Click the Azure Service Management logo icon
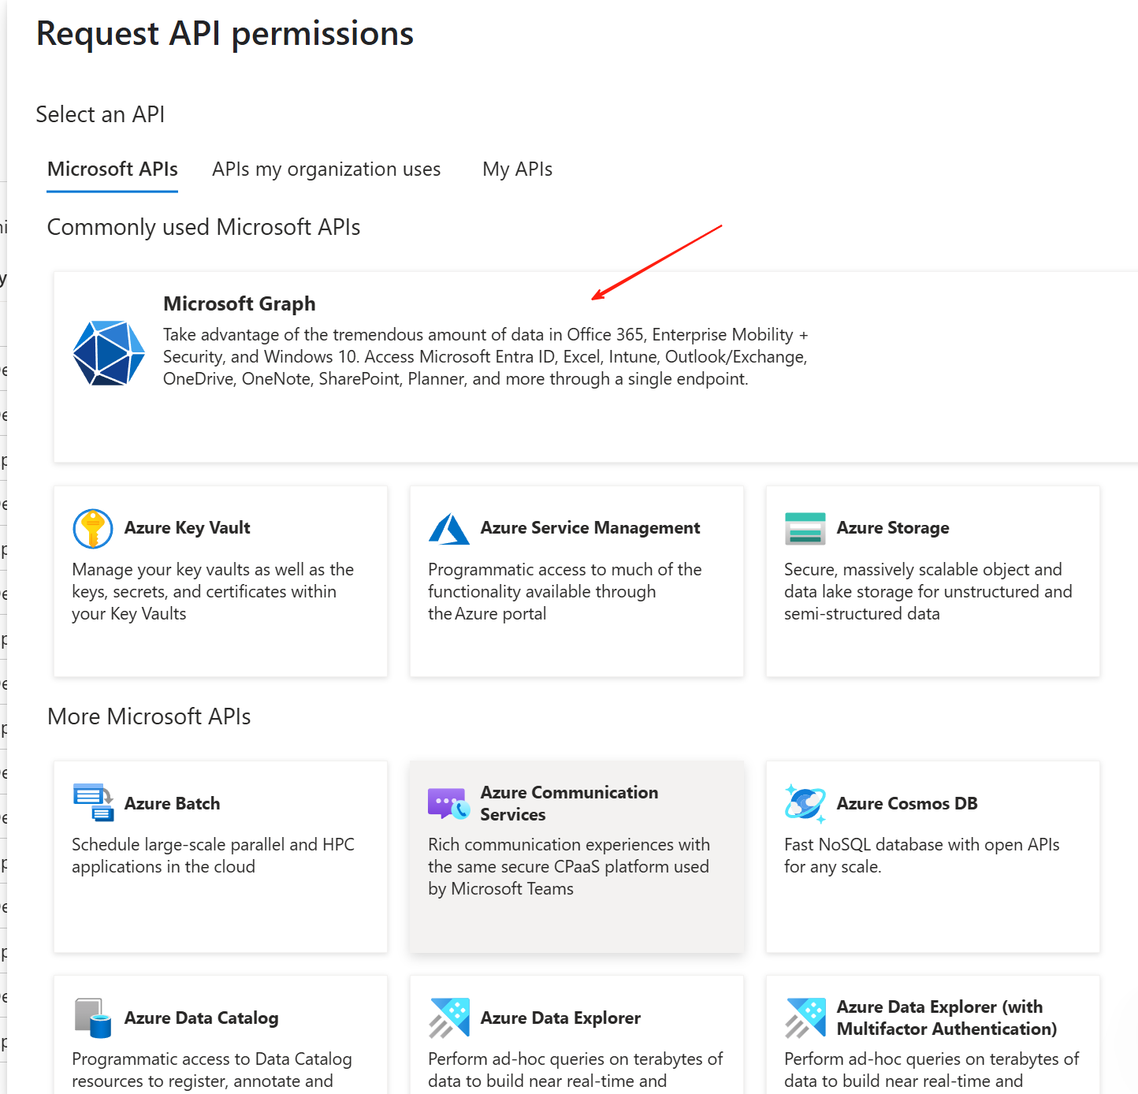 [x=449, y=528]
